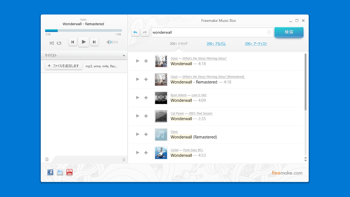Viewport: 350px width, 197px height.
Task: Click Cartel Punk Goes 90's album cover
Action: 161,153
